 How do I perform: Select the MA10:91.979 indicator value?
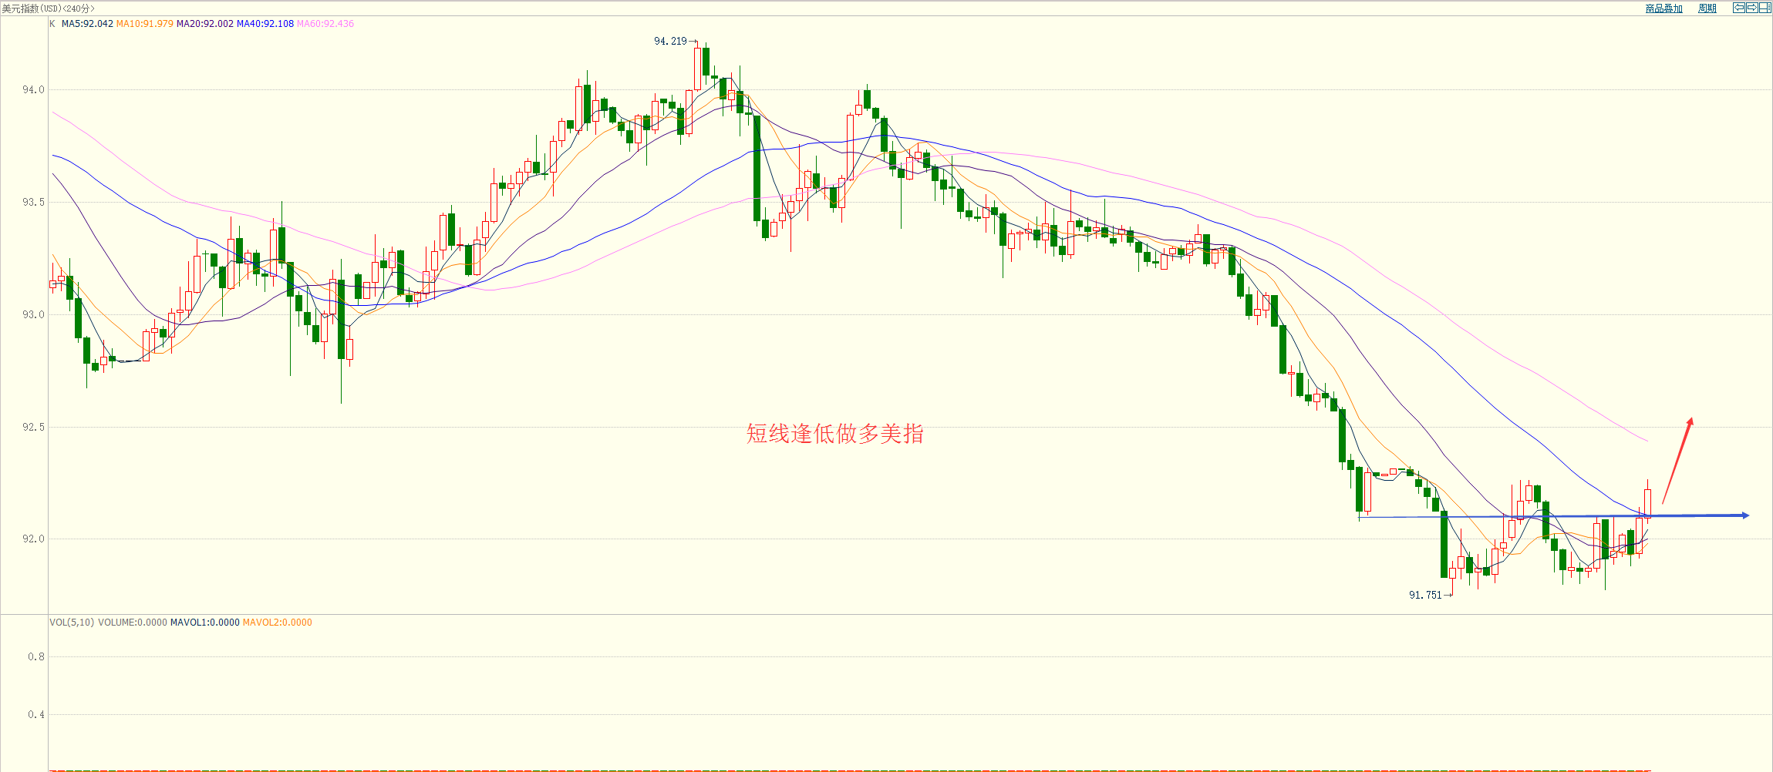(145, 24)
